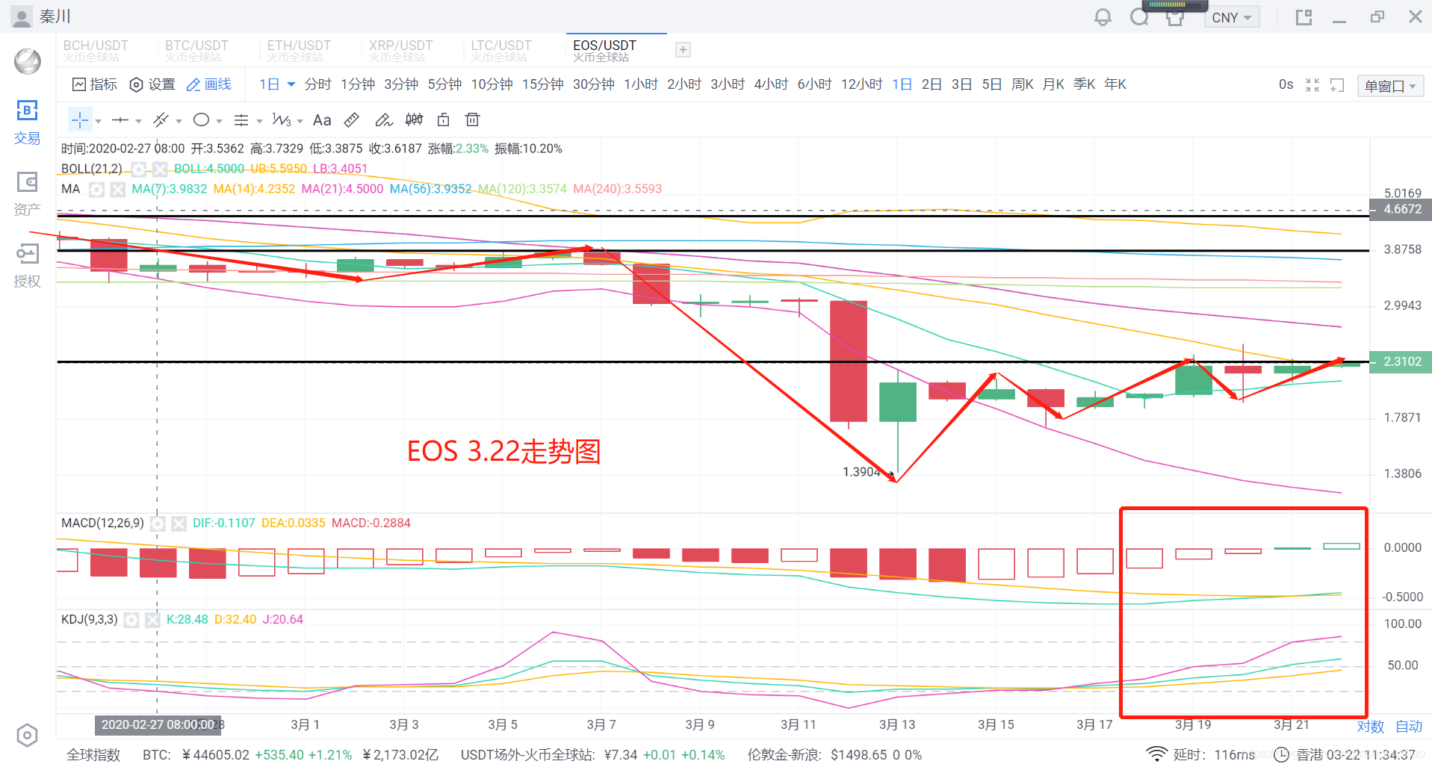Toggle 自动 auto scale
This screenshot has height=767, width=1432.
coord(1409,727)
